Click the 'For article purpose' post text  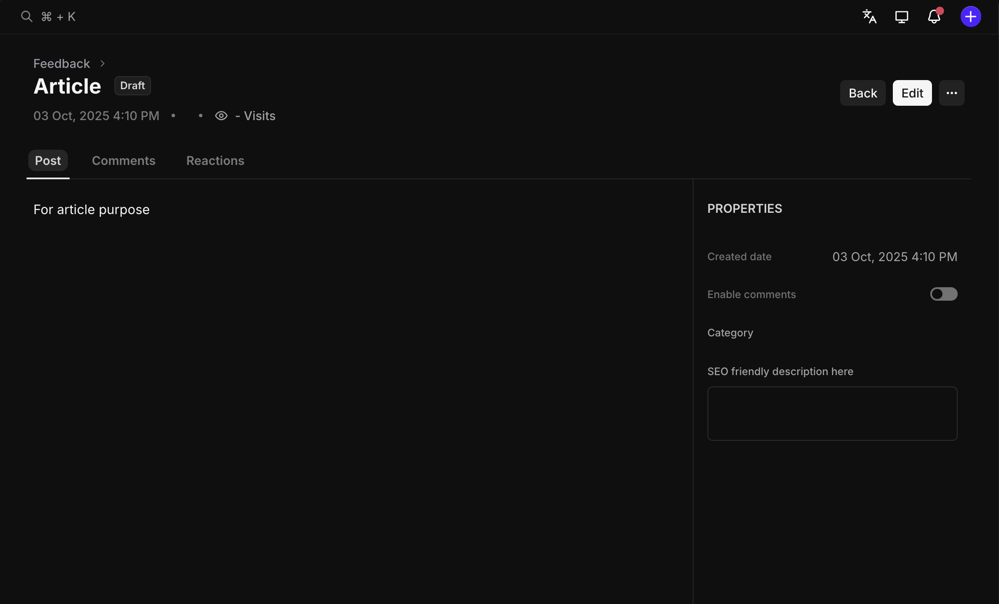[91, 210]
